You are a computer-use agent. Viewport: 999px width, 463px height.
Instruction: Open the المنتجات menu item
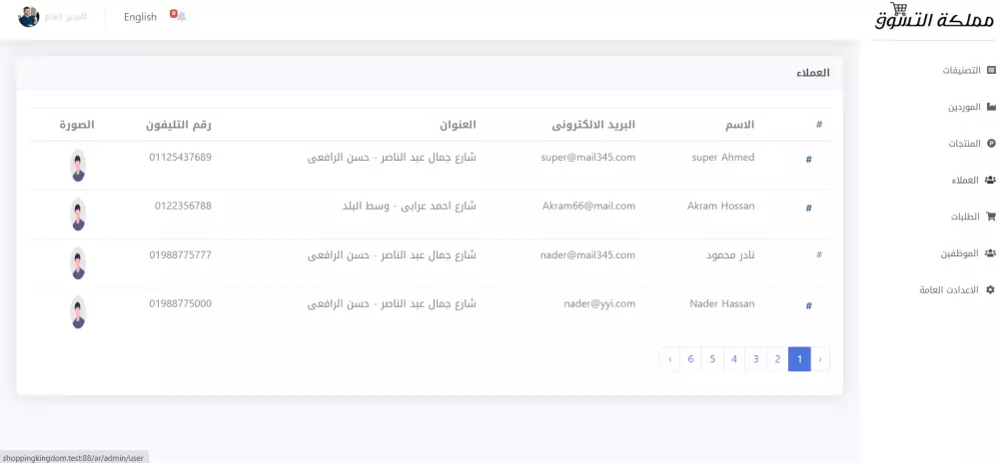(x=964, y=143)
